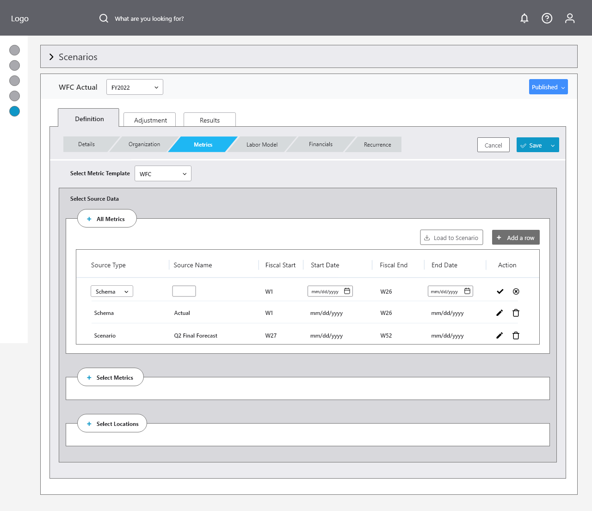
Task: Go to the Organization step
Action: tap(144, 144)
